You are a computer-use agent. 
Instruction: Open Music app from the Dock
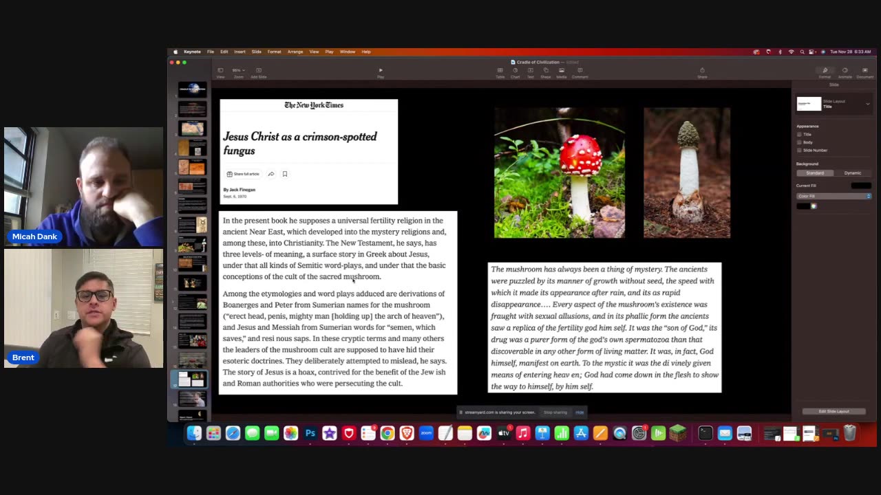click(523, 433)
